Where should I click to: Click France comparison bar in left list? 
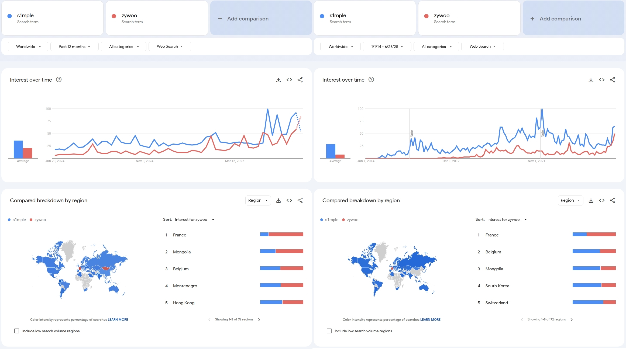click(x=282, y=234)
